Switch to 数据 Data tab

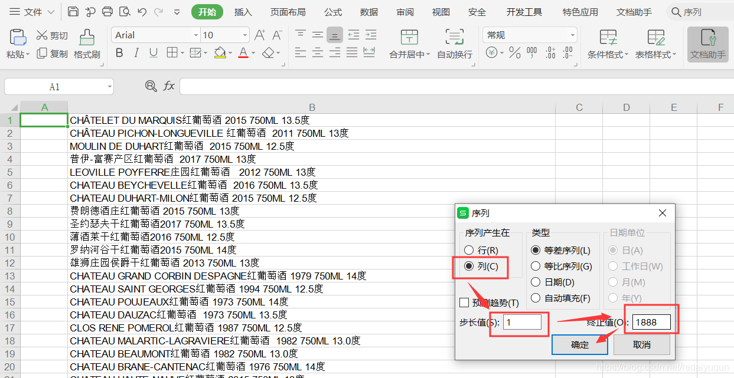369,12
